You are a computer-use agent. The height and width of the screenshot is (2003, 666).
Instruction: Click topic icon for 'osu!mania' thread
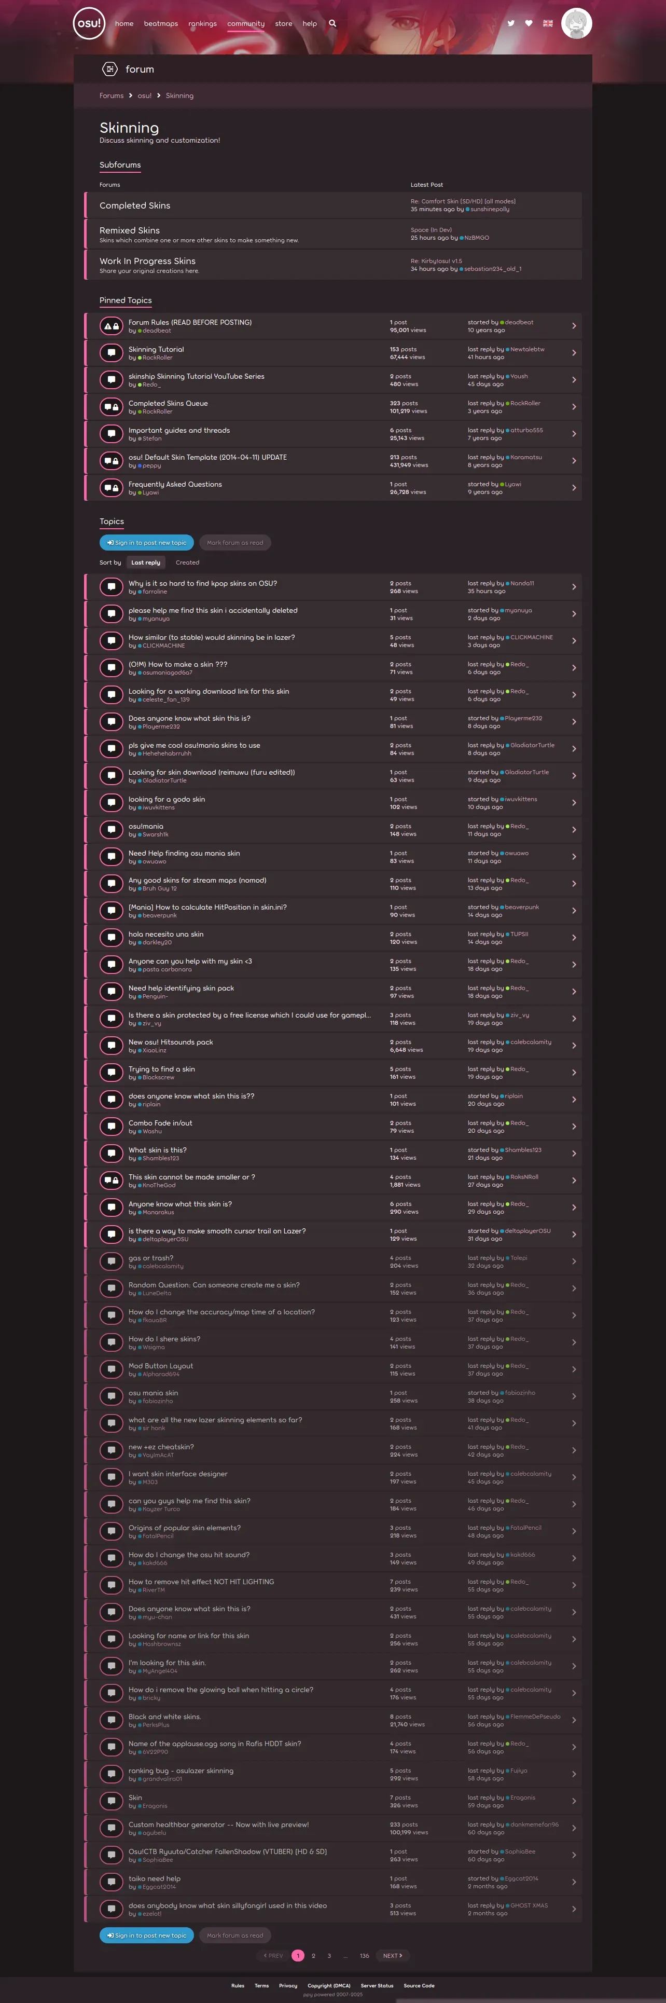tap(112, 830)
